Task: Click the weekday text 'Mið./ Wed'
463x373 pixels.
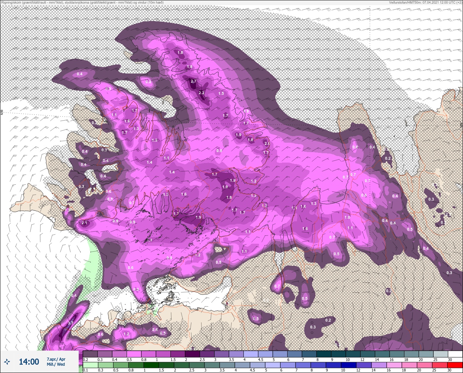Action: (x=56, y=364)
